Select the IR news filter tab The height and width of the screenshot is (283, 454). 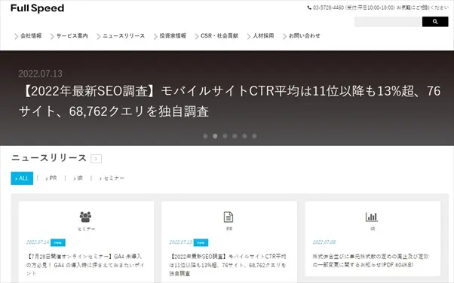78,178
